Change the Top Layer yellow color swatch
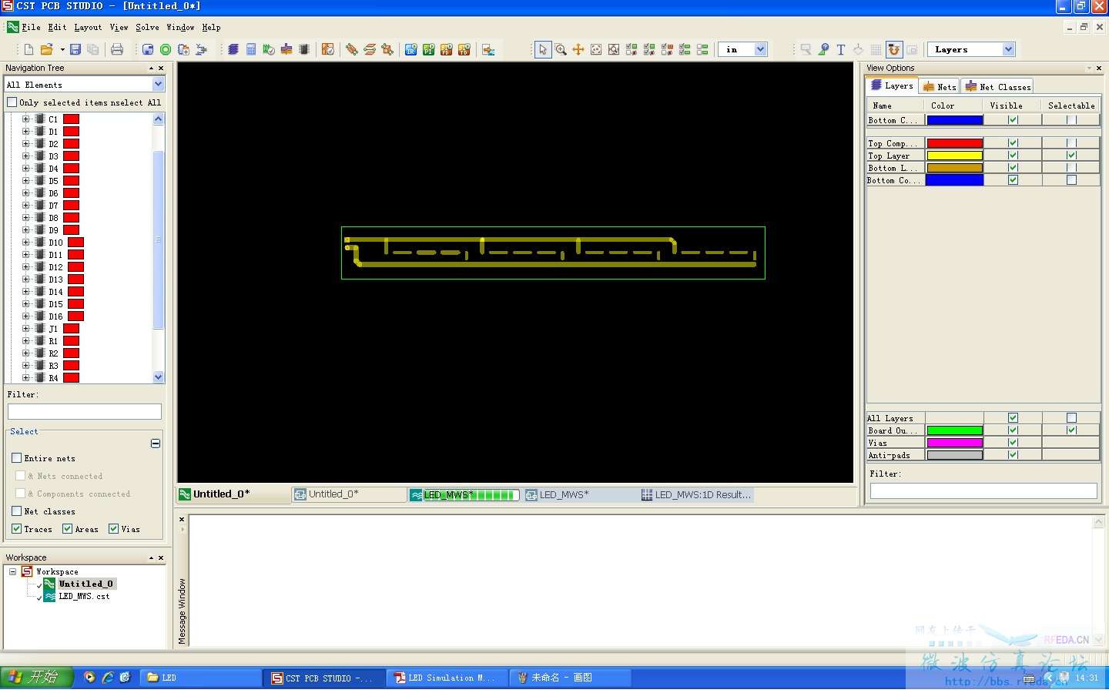This screenshot has height=693, width=1109. coord(955,156)
